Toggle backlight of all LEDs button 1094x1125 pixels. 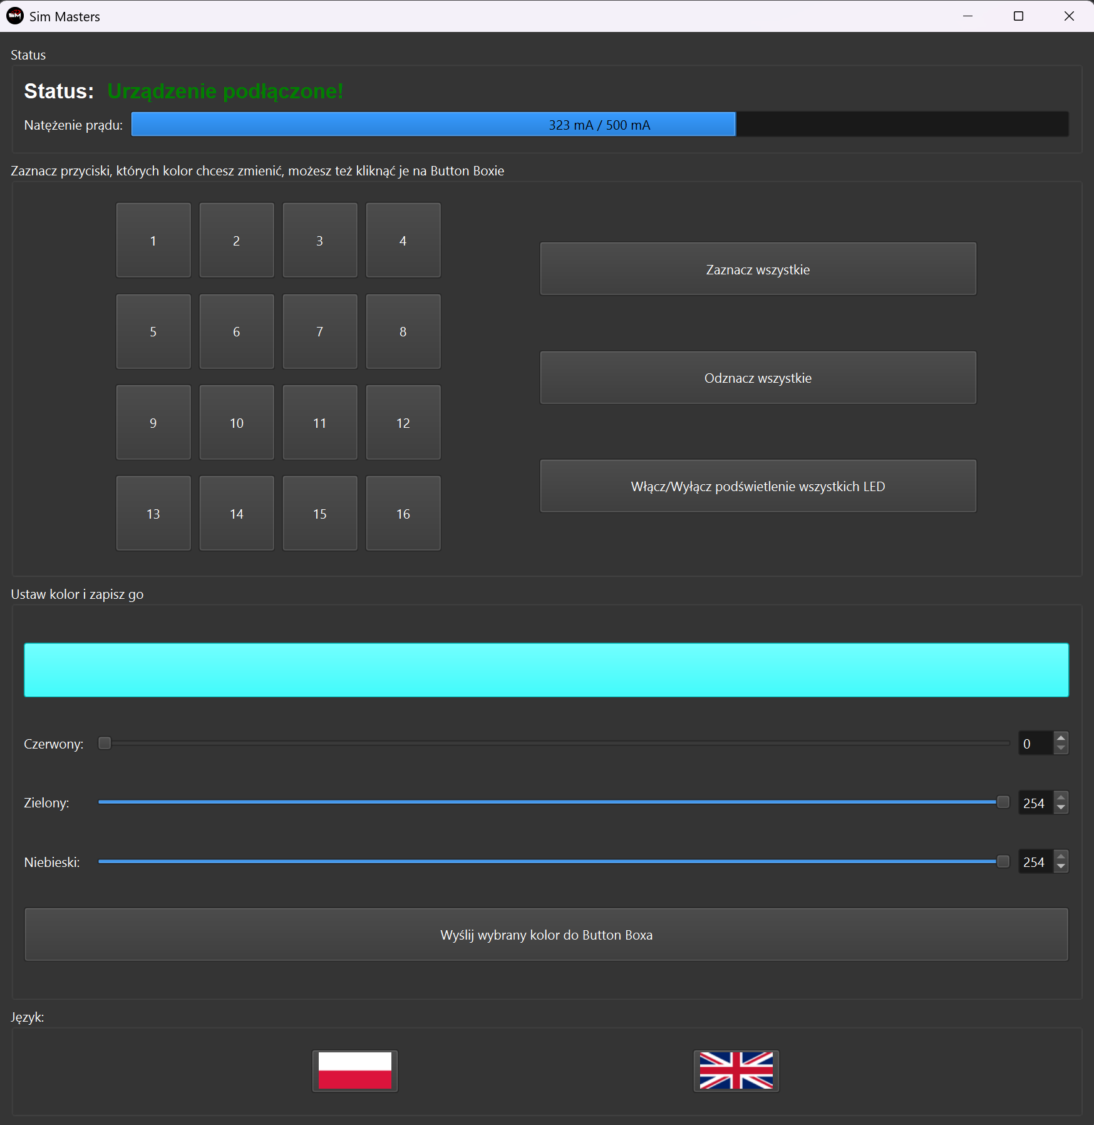coord(758,487)
